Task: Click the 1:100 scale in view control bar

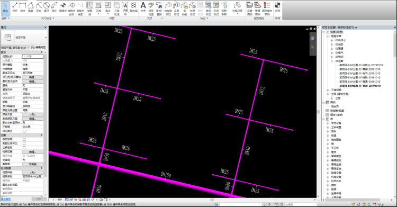Action: (x=57, y=200)
